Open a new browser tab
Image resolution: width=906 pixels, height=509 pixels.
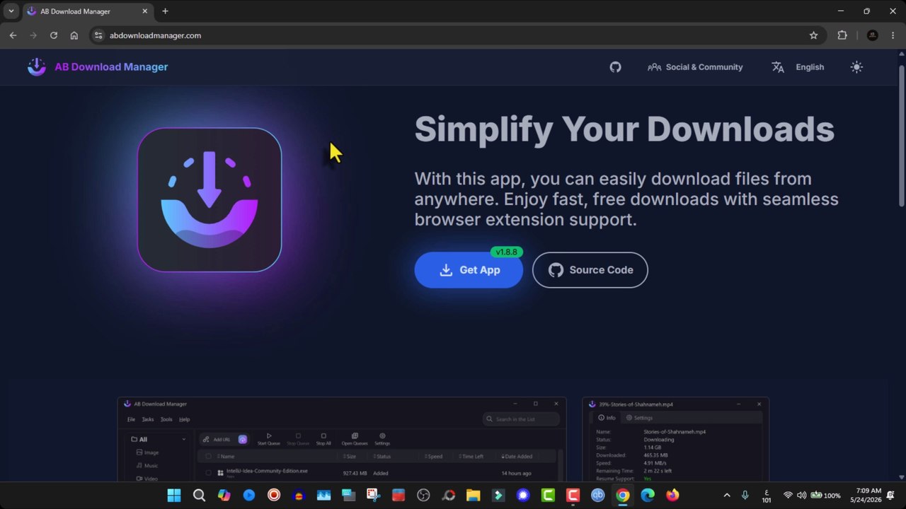(165, 11)
